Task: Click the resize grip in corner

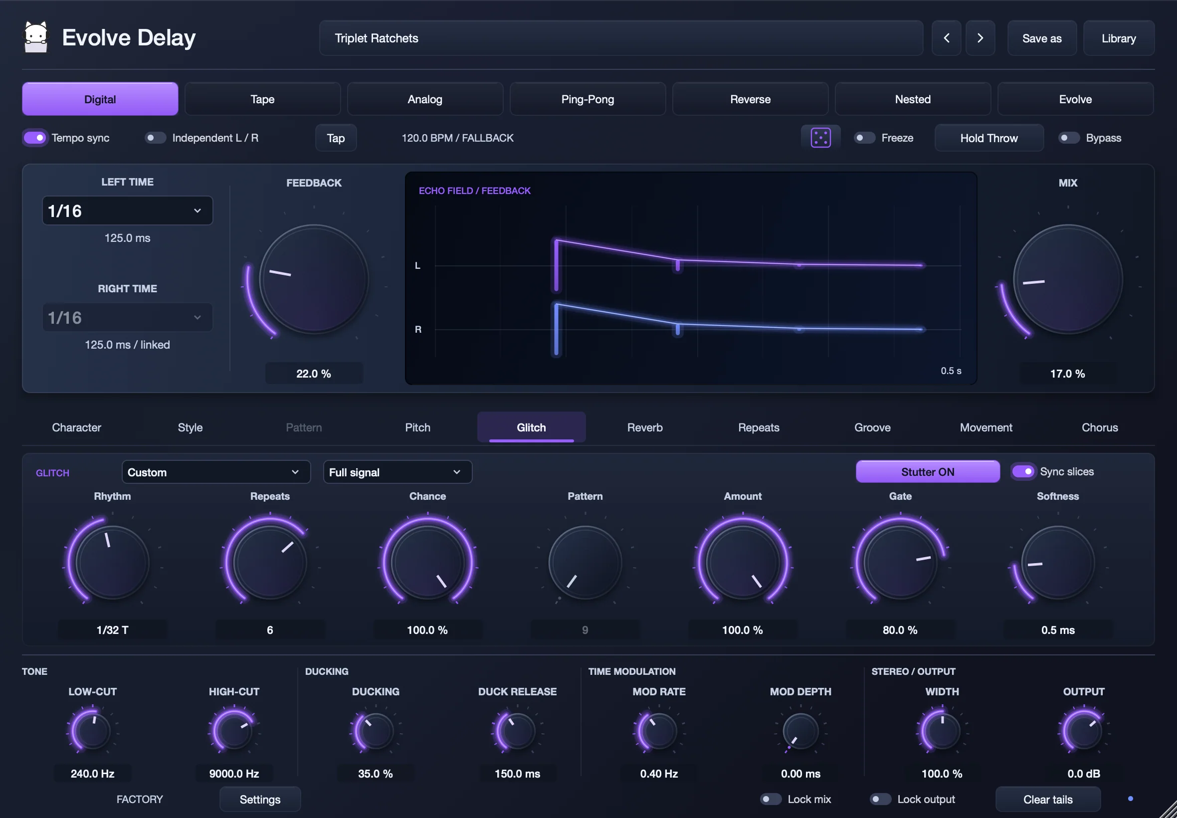Action: (x=1169, y=810)
